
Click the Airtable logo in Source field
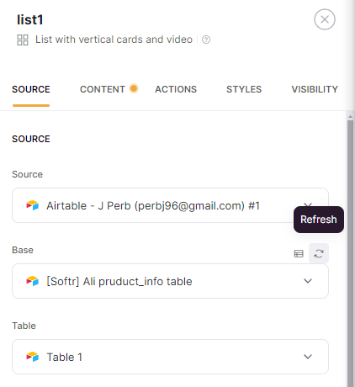point(33,205)
